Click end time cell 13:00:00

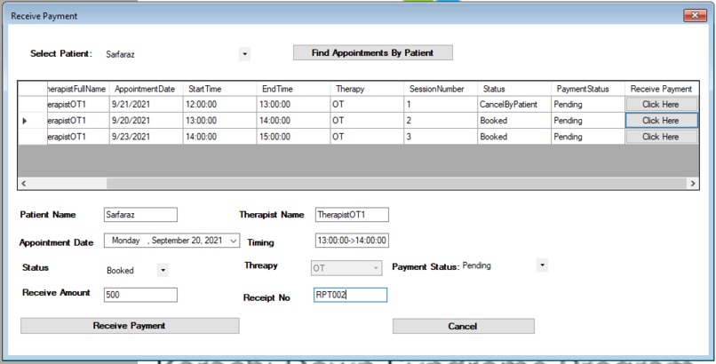pos(293,105)
